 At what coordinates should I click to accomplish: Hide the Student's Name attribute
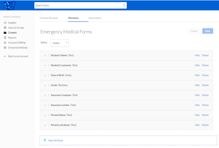[x=197, y=55]
